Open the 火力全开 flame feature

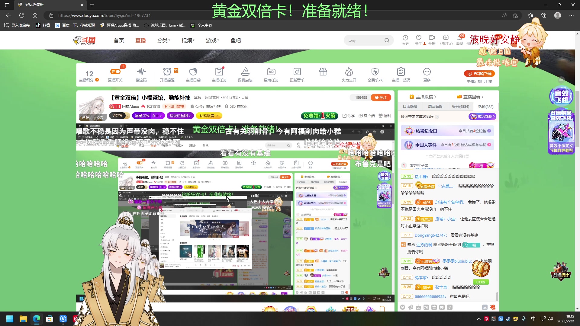click(x=349, y=75)
